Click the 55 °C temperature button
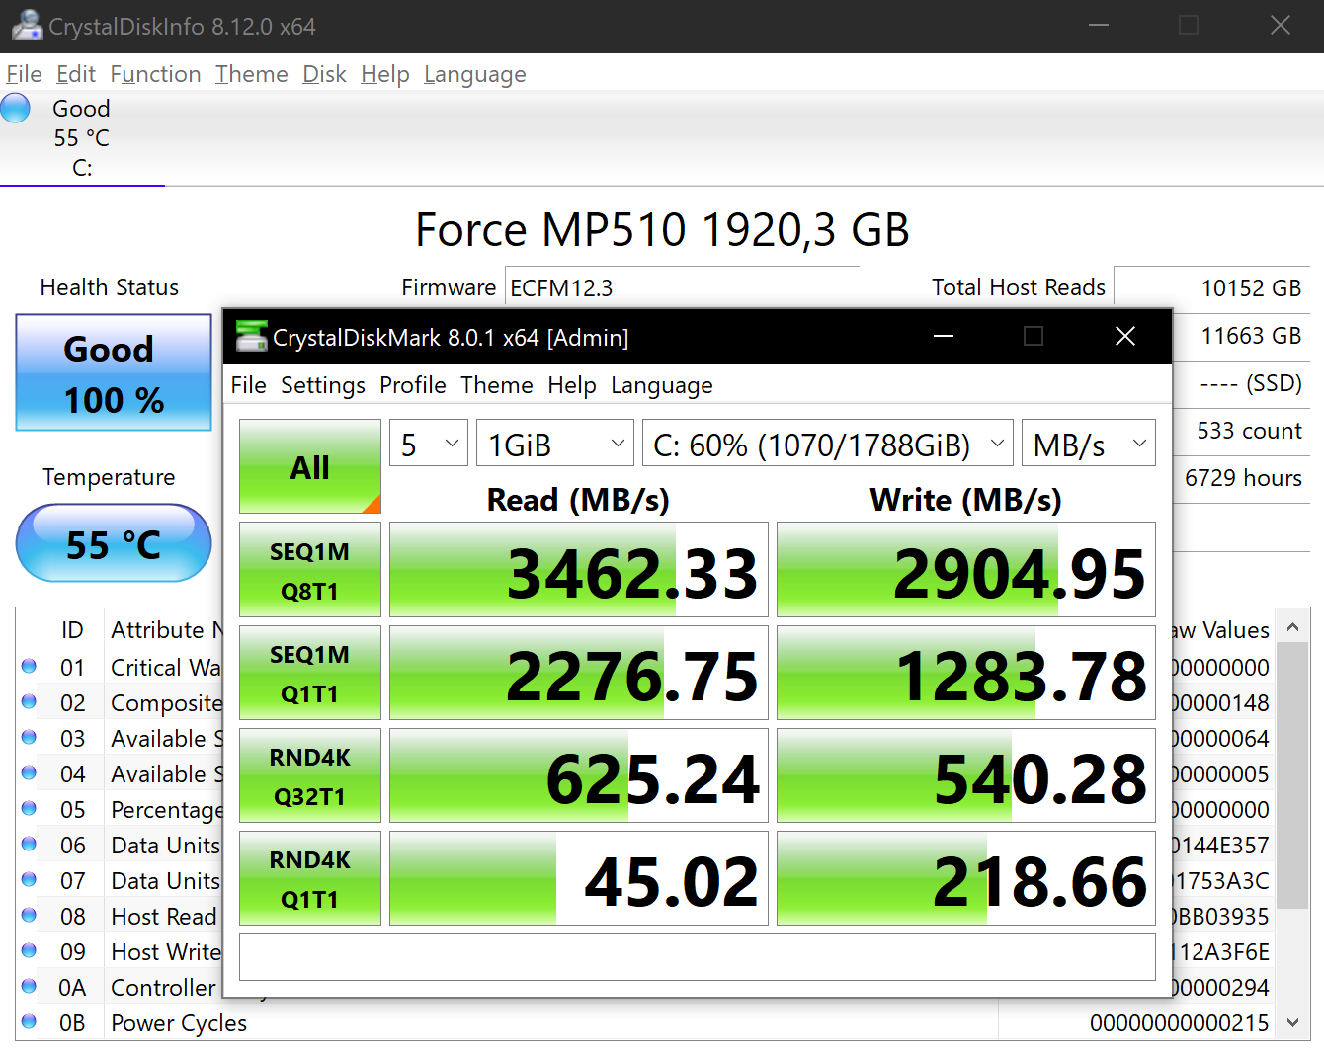Screen dimensions: 1324x1053 tap(114, 543)
